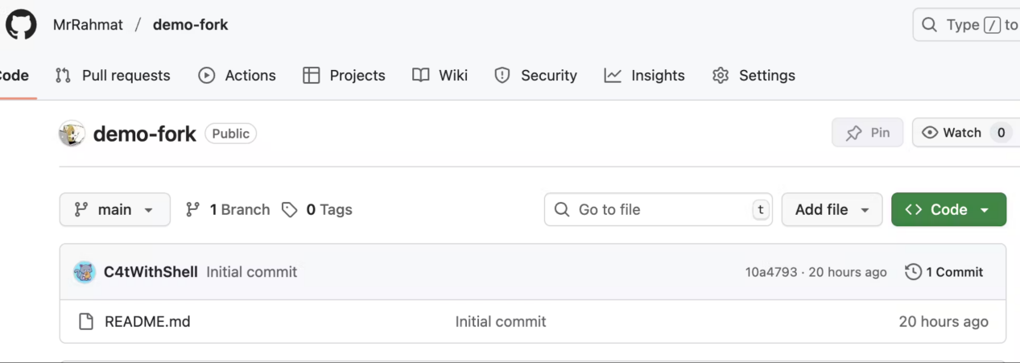This screenshot has width=1020, height=363.
Task: Expand the main branch selector dropdown
Action: coord(115,209)
